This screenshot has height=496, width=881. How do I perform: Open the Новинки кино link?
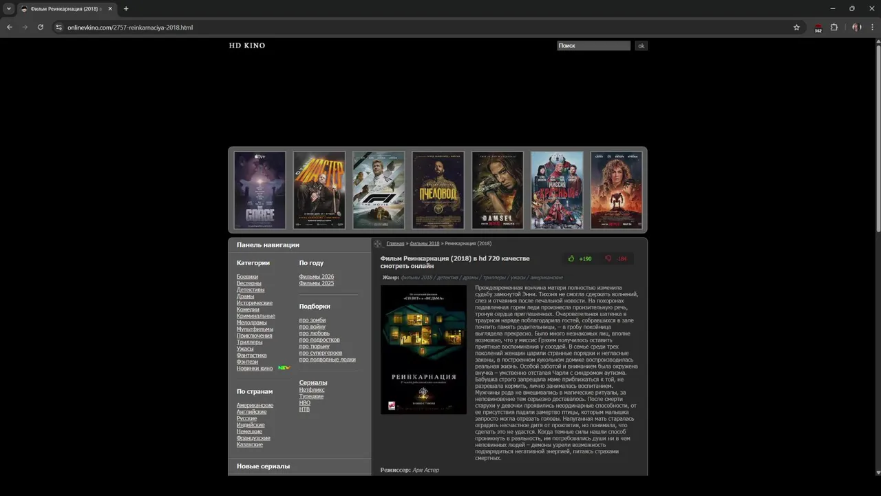point(255,369)
